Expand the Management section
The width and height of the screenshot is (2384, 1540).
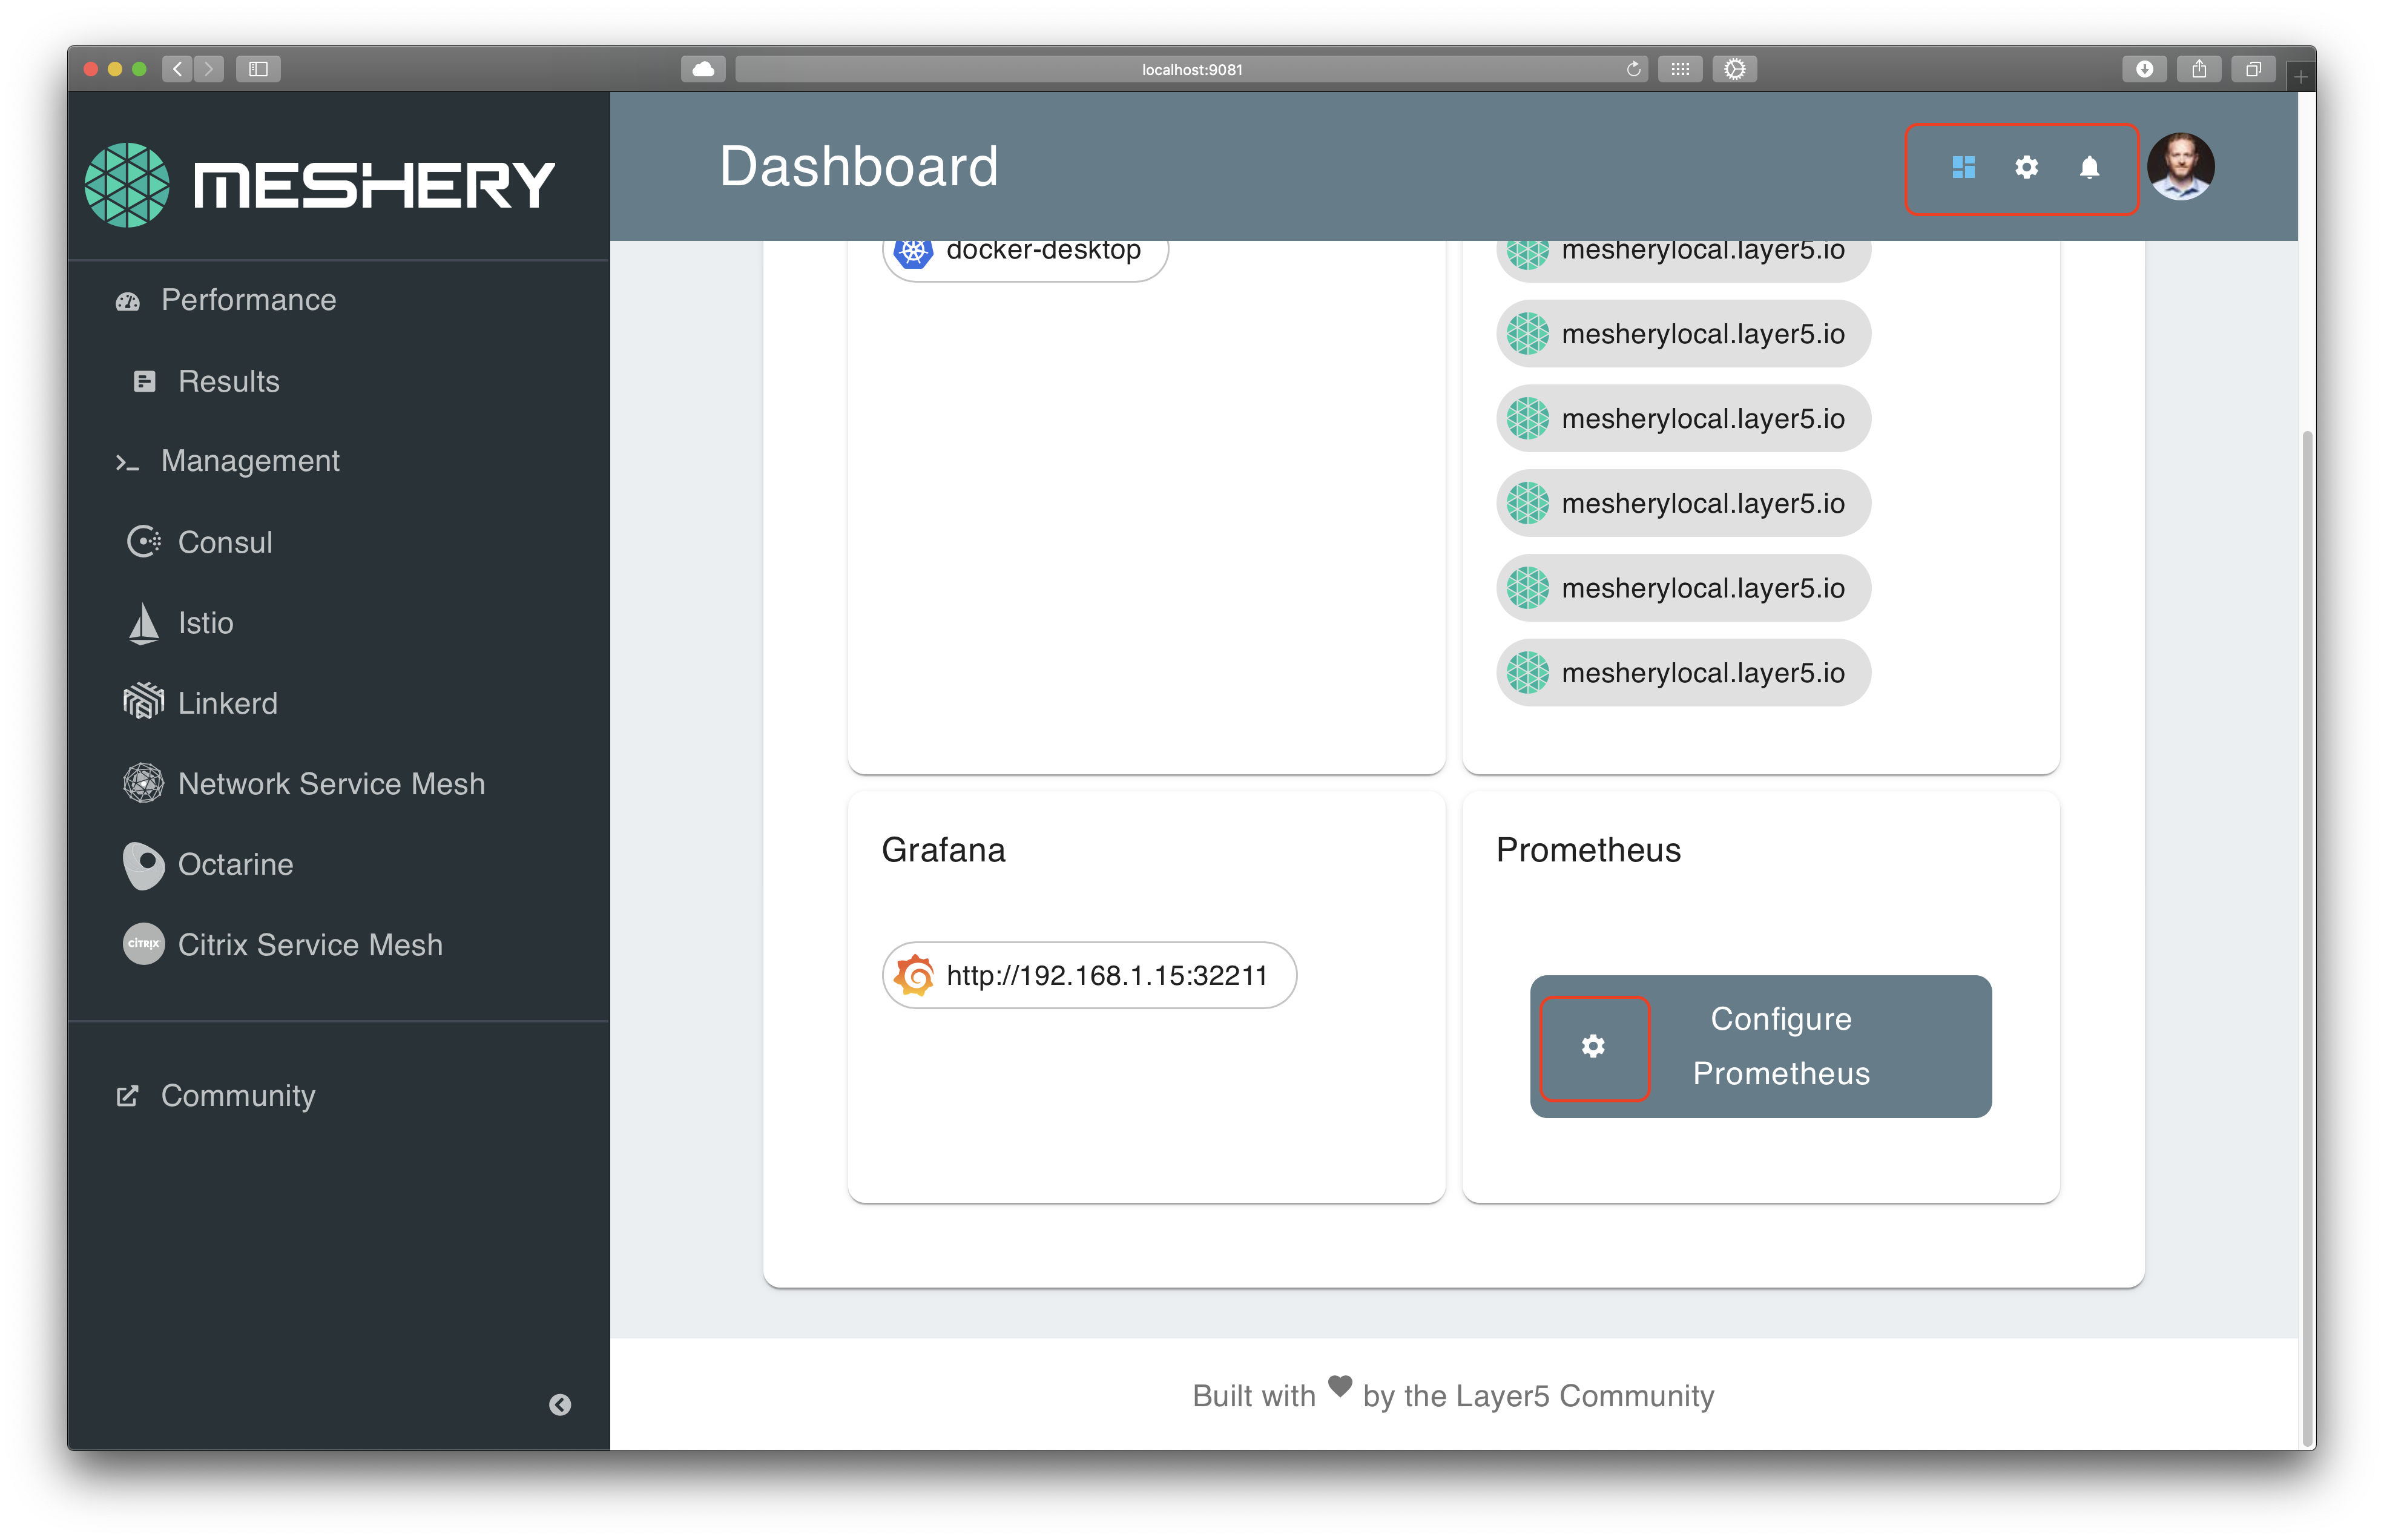point(250,461)
